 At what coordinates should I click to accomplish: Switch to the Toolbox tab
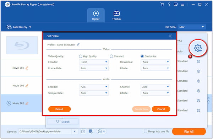[x=116, y=15]
